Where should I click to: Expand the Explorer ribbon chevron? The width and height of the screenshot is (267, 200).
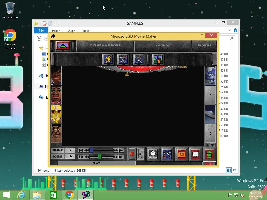(229, 30)
